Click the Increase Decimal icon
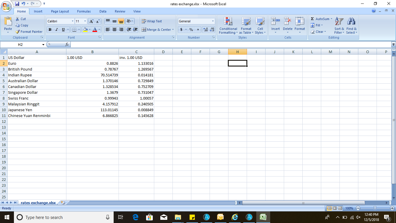Screen dimensions: 396x223 (x=206, y=30)
